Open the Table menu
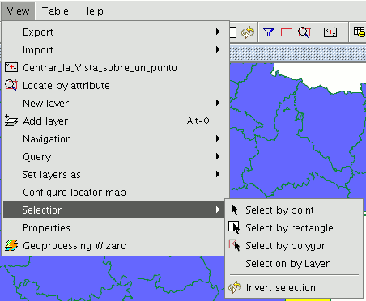The height and width of the screenshot is (301, 366). pyautogui.click(x=55, y=11)
